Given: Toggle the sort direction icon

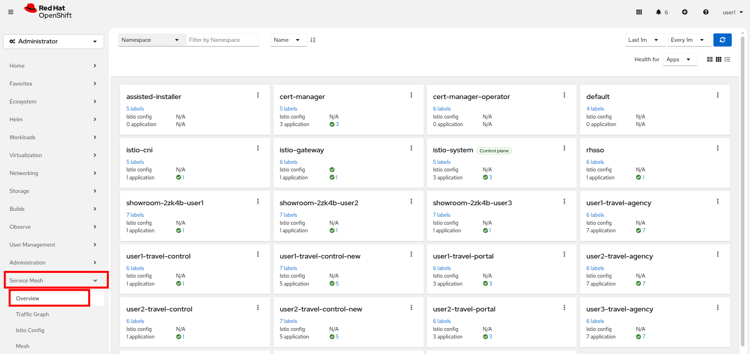Looking at the screenshot, I should tap(313, 40).
